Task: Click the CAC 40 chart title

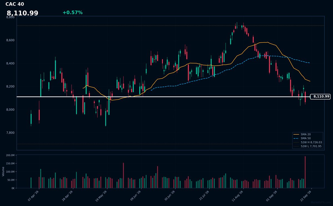Action: (x=15, y=4)
